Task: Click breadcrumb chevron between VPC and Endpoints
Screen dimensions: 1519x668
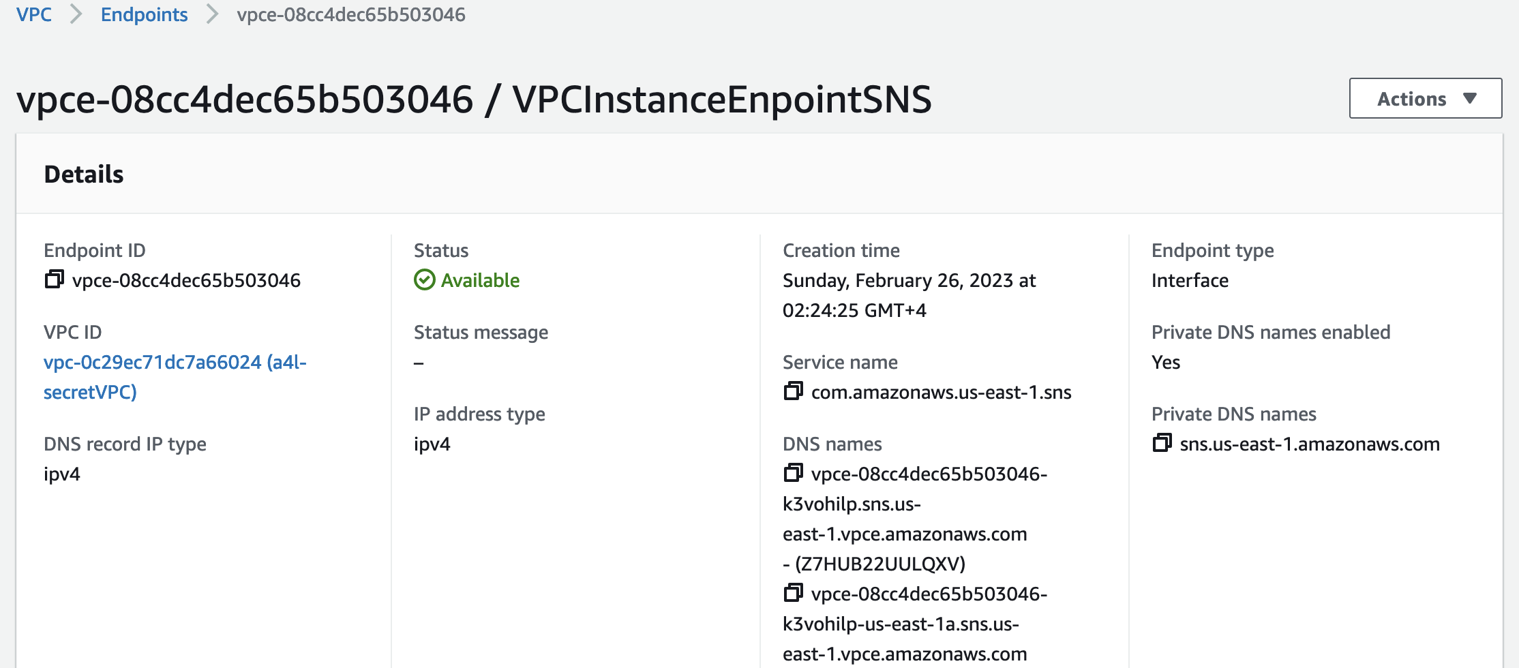Action: coord(76,14)
